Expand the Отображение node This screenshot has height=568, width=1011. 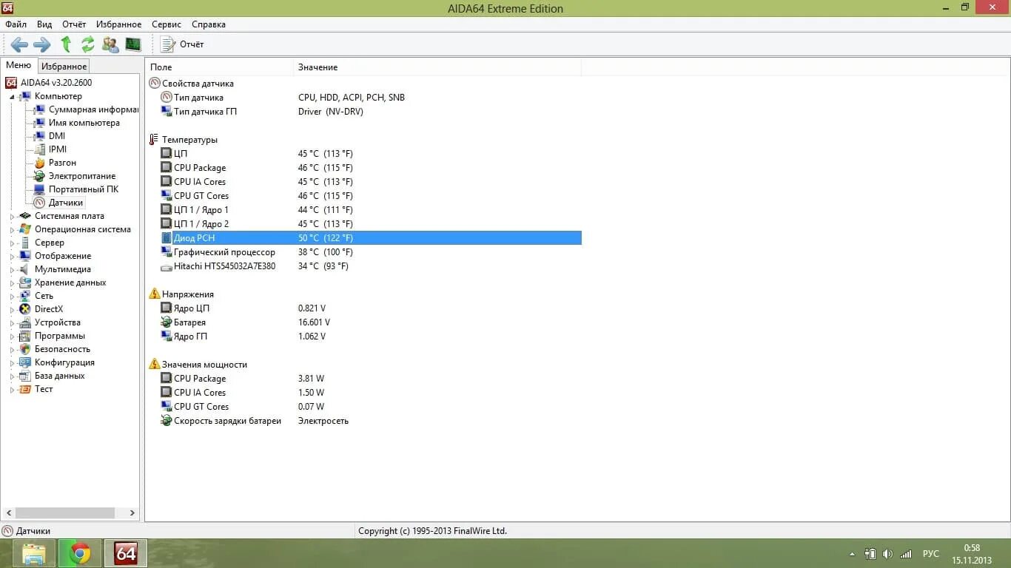coord(12,257)
